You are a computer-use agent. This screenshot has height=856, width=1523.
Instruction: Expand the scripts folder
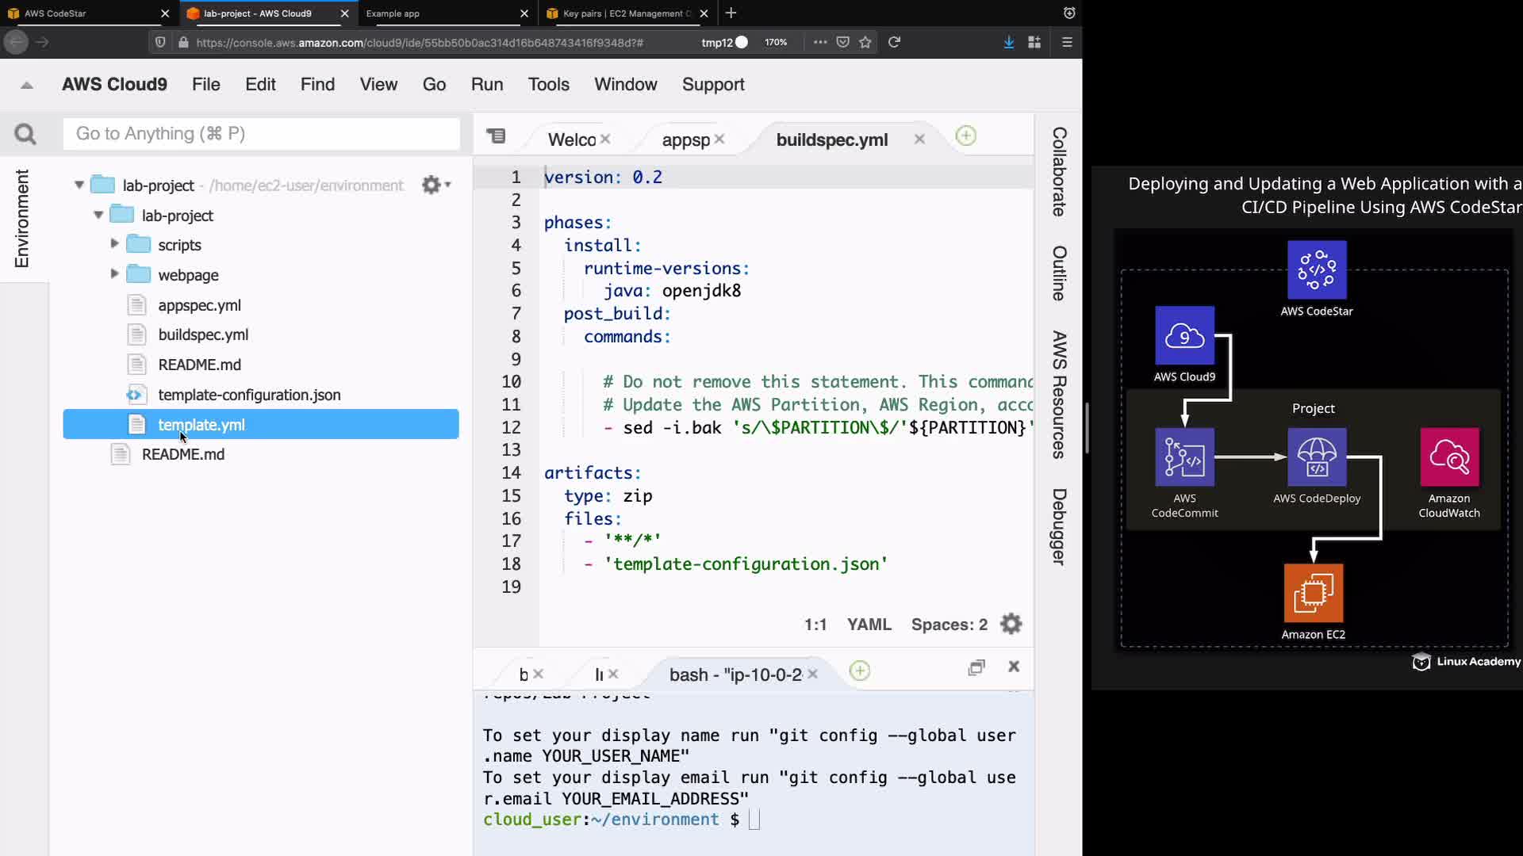click(114, 244)
